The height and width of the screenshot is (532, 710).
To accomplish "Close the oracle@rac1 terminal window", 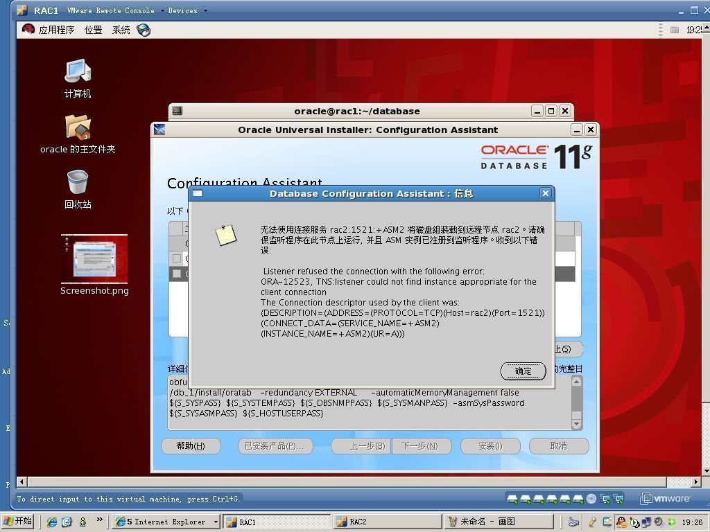I will (565, 111).
